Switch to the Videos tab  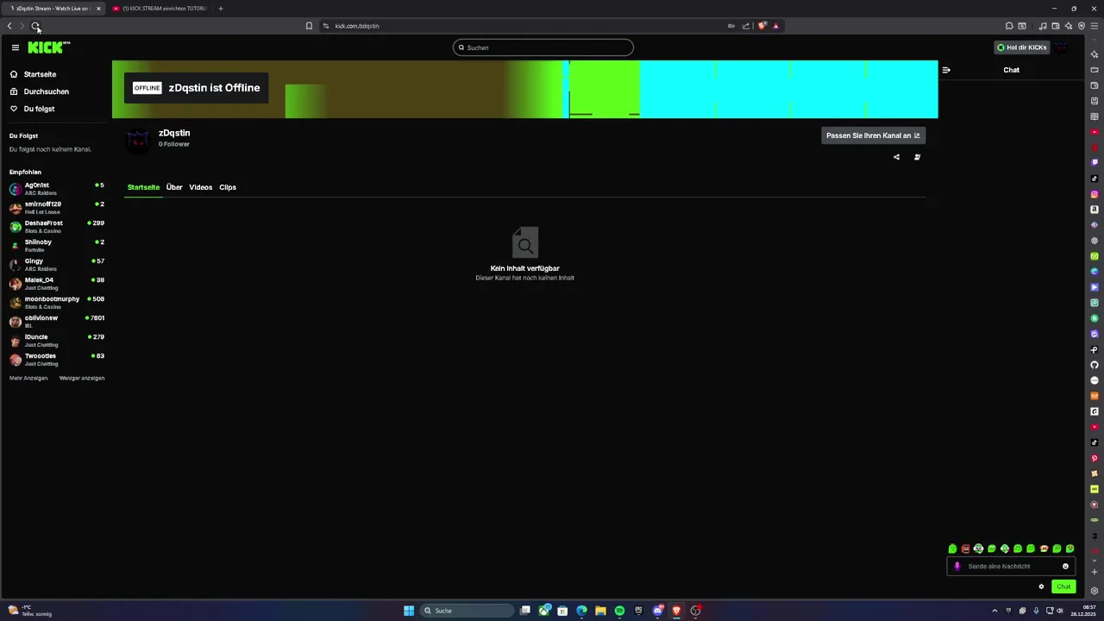pos(201,187)
